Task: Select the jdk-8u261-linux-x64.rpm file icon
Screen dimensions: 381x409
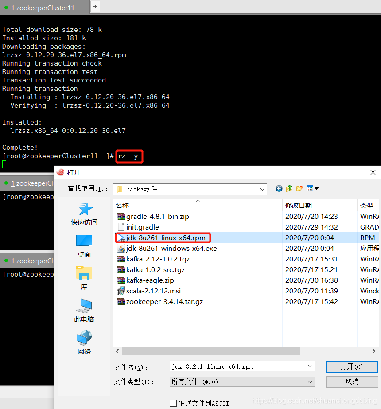Action: point(121,238)
